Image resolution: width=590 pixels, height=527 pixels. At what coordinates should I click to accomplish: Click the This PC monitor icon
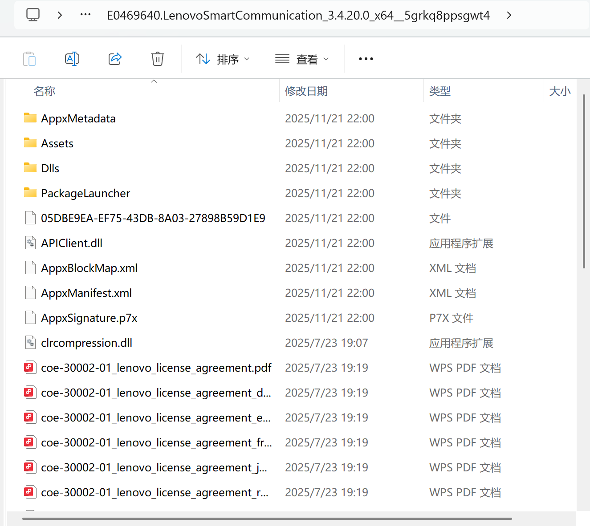pyautogui.click(x=33, y=15)
